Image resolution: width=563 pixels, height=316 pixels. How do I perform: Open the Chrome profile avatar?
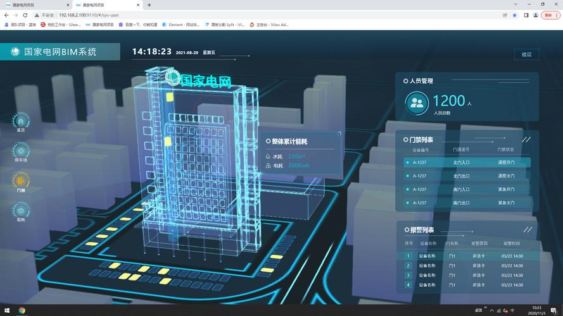pyautogui.click(x=535, y=15)
